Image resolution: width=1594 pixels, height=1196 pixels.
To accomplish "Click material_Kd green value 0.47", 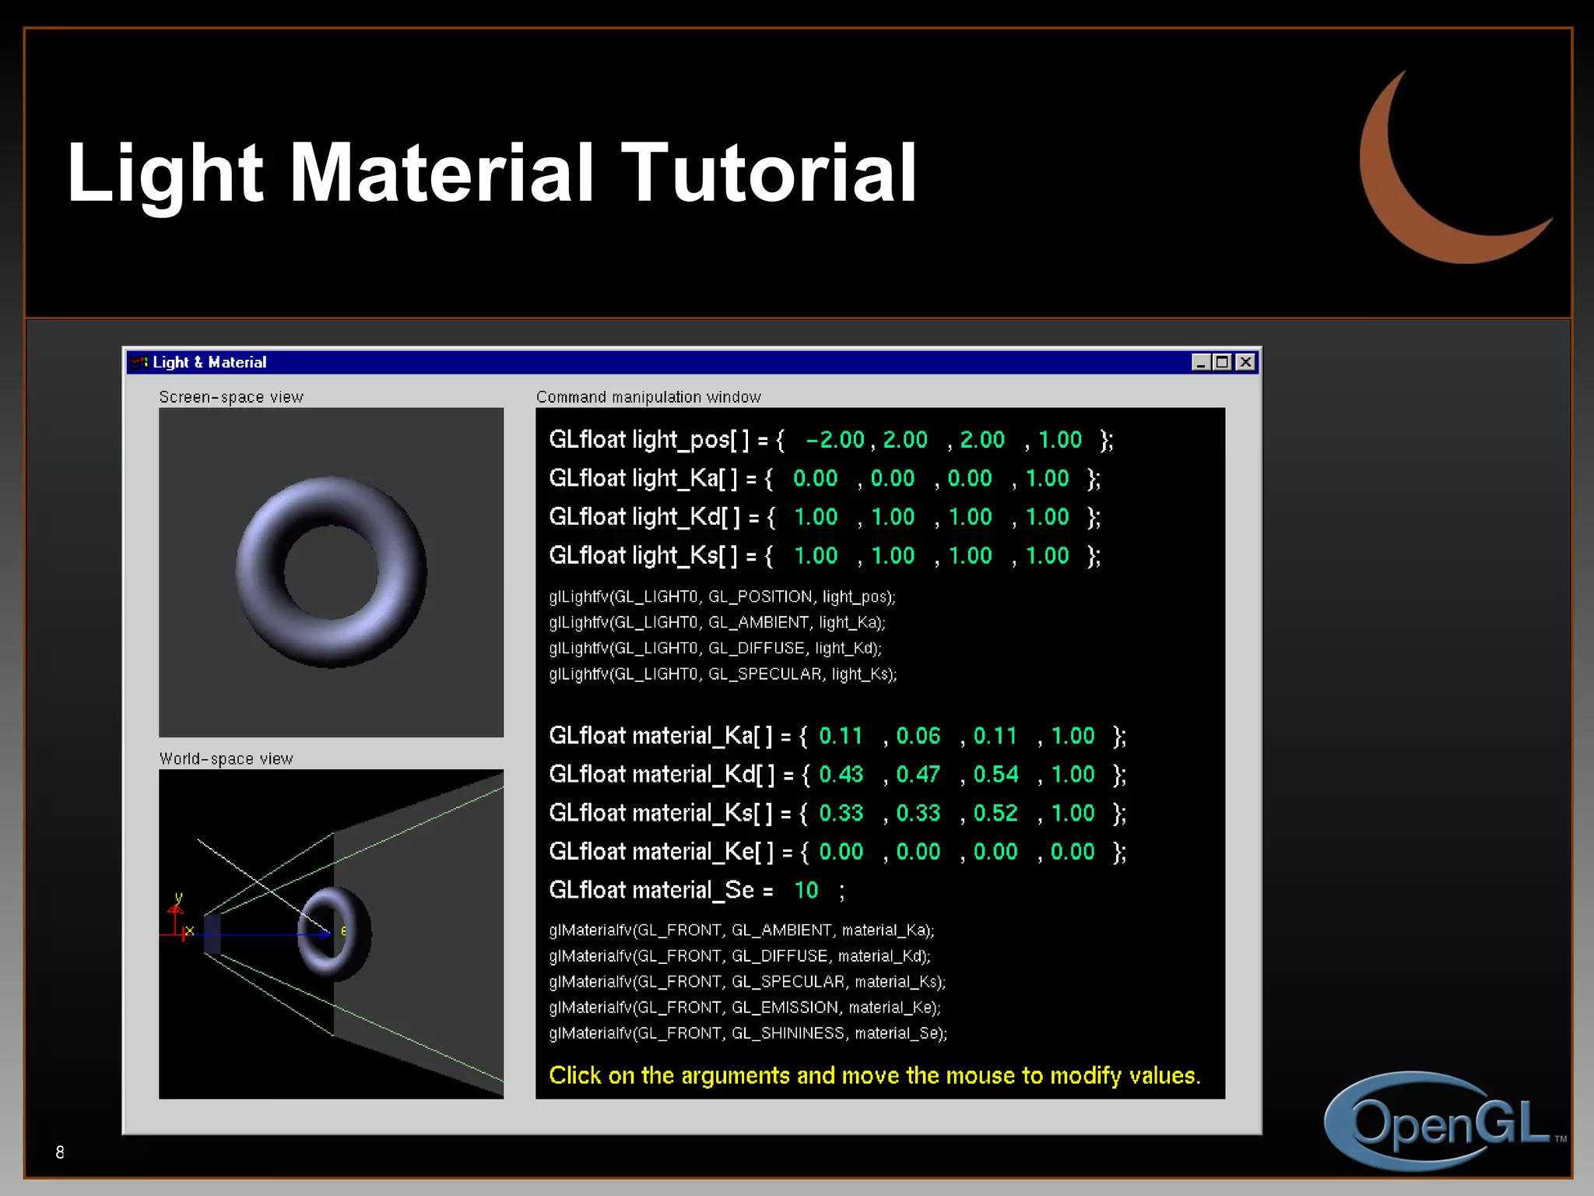I will [918, 775].
